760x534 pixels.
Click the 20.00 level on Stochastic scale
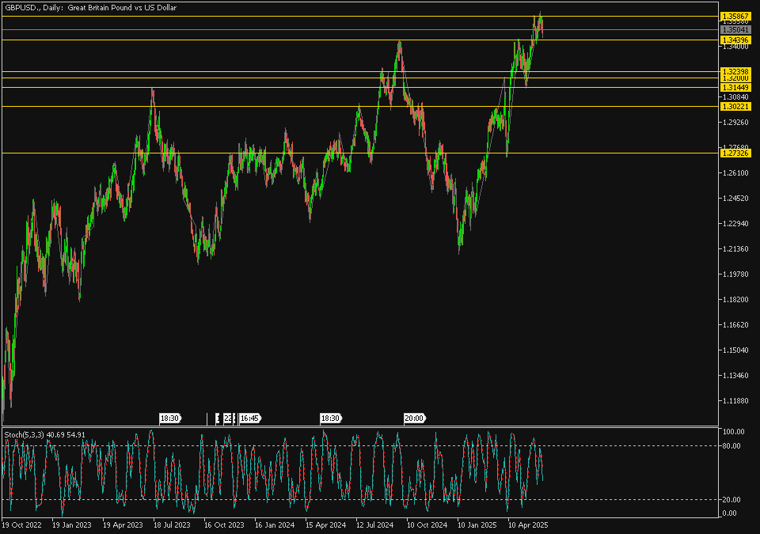[x=731, y=499]
